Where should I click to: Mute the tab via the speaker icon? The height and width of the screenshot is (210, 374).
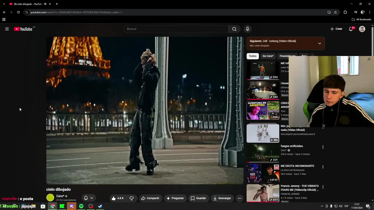(x=45, y=4)
